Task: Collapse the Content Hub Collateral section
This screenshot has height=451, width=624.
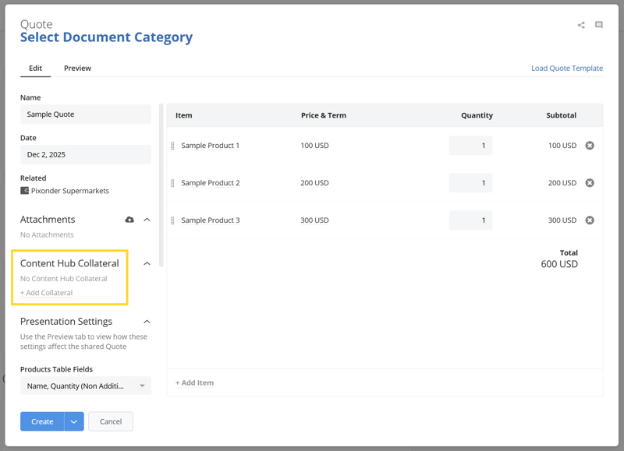Action: tap(147, 263)
